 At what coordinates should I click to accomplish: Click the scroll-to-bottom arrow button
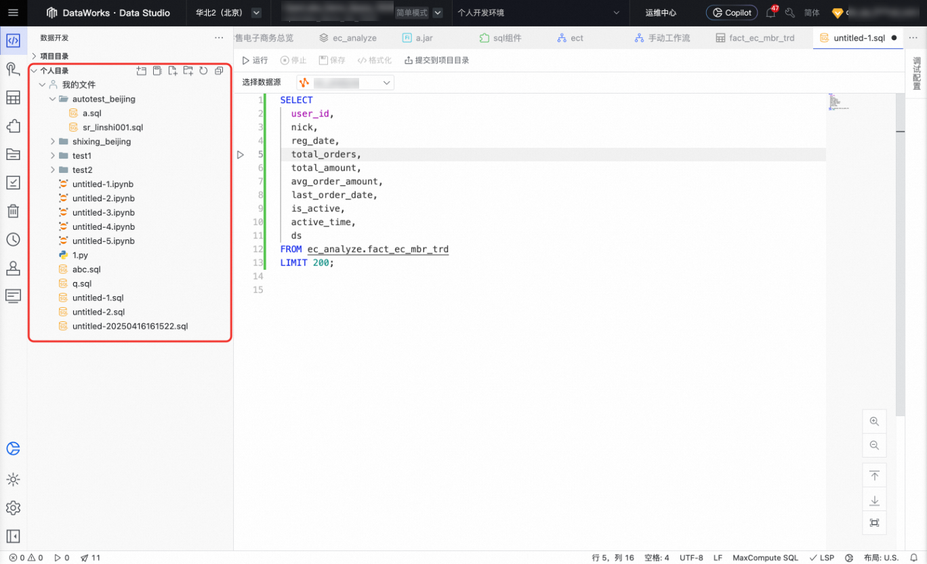[874, 500]
